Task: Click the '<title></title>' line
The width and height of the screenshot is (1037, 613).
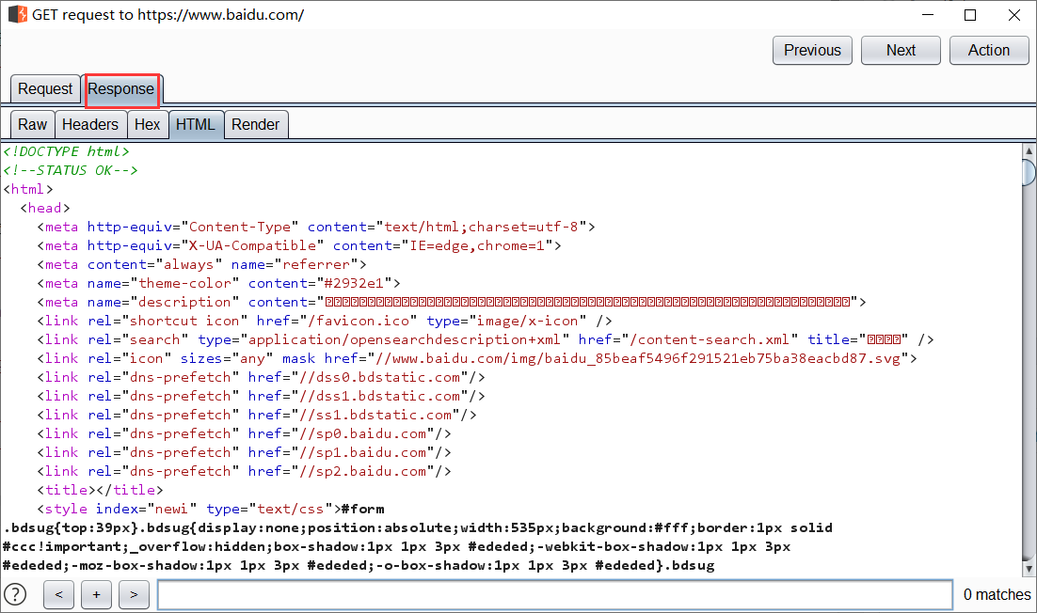Action: click(x=100, y=490)
